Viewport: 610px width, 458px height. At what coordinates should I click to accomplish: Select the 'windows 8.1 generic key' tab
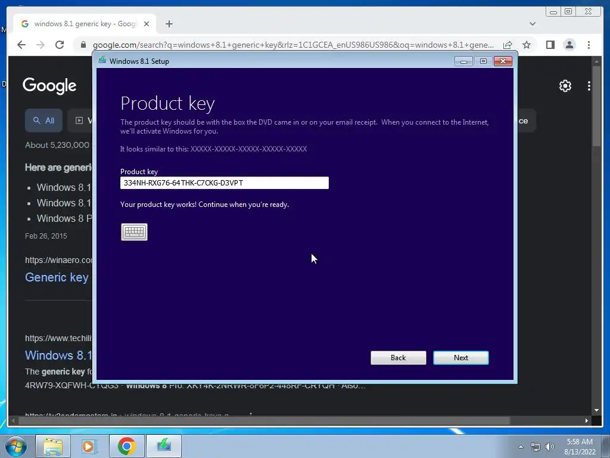[85, 24]
